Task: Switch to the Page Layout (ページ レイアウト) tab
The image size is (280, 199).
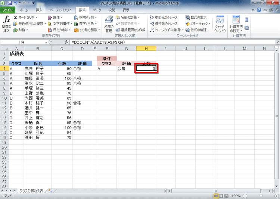Action: [60, 10]
